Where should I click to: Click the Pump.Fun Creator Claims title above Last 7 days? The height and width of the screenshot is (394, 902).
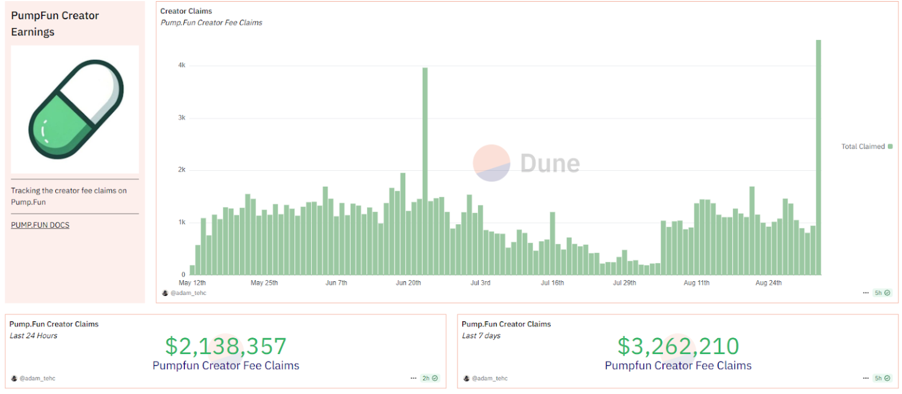(x=506, y=324)
